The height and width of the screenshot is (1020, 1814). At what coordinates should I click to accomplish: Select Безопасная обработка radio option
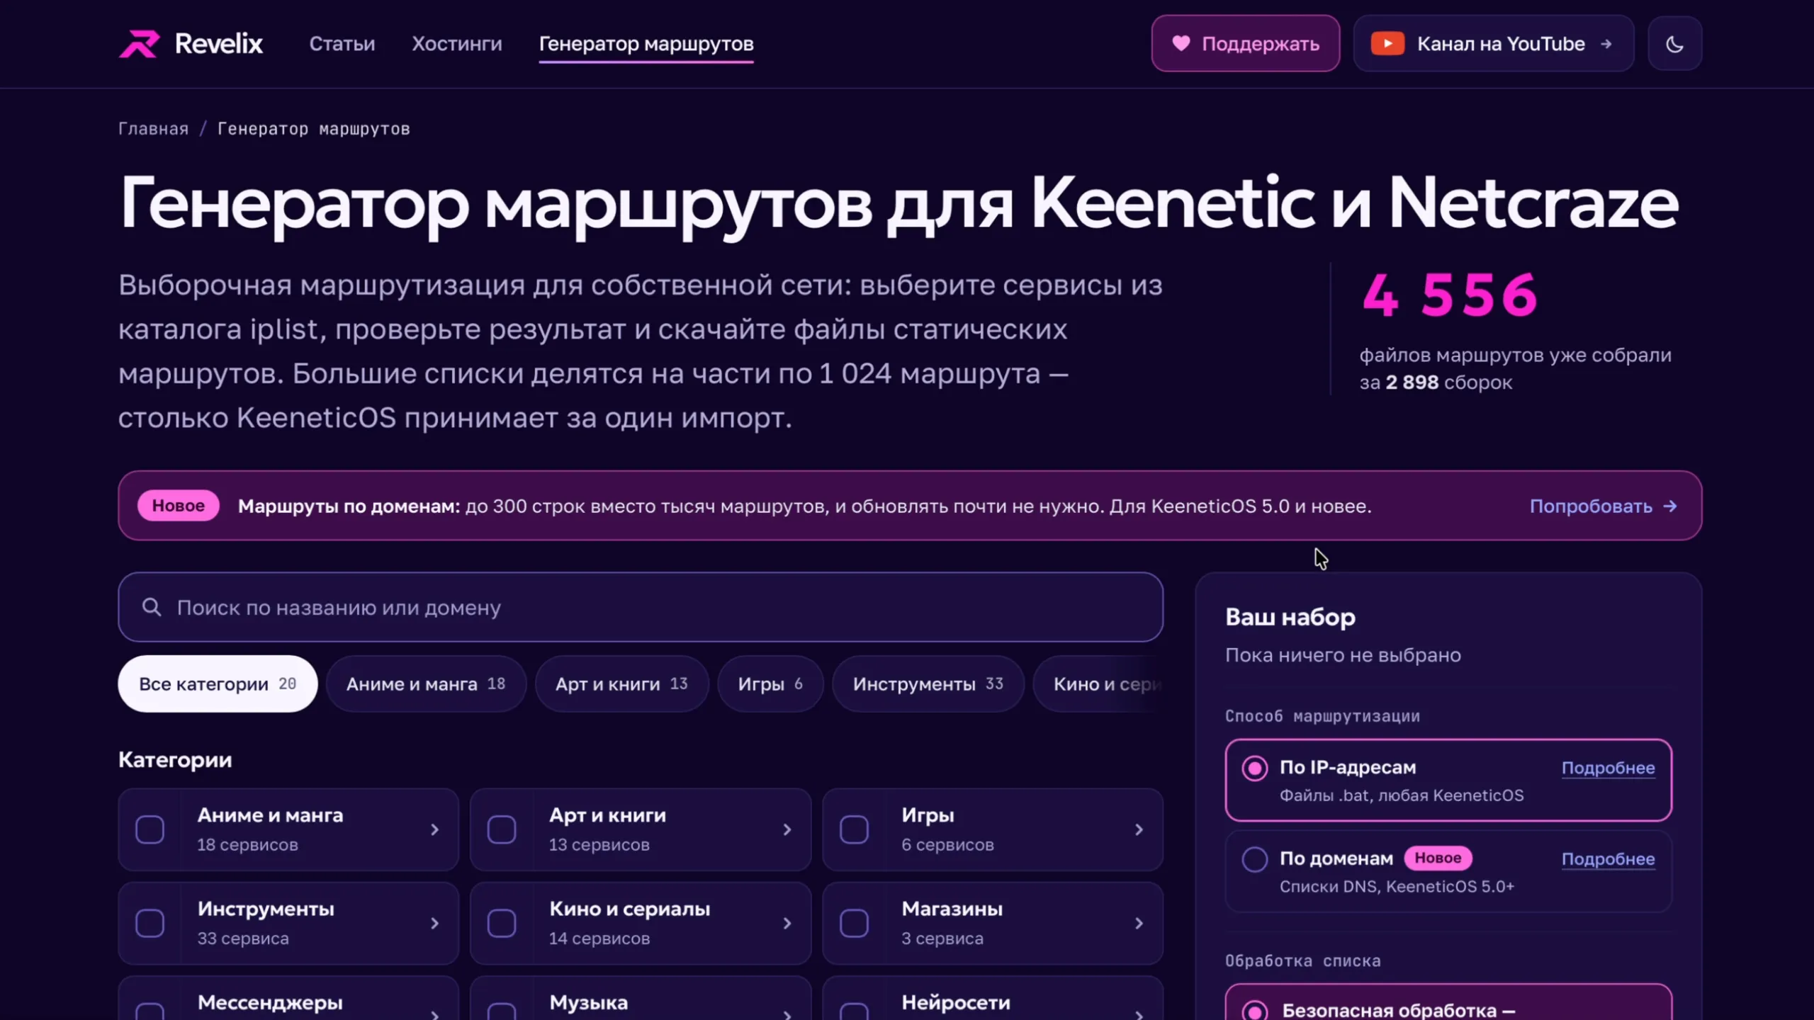pyautogui.click(x=1254, y=1011)
